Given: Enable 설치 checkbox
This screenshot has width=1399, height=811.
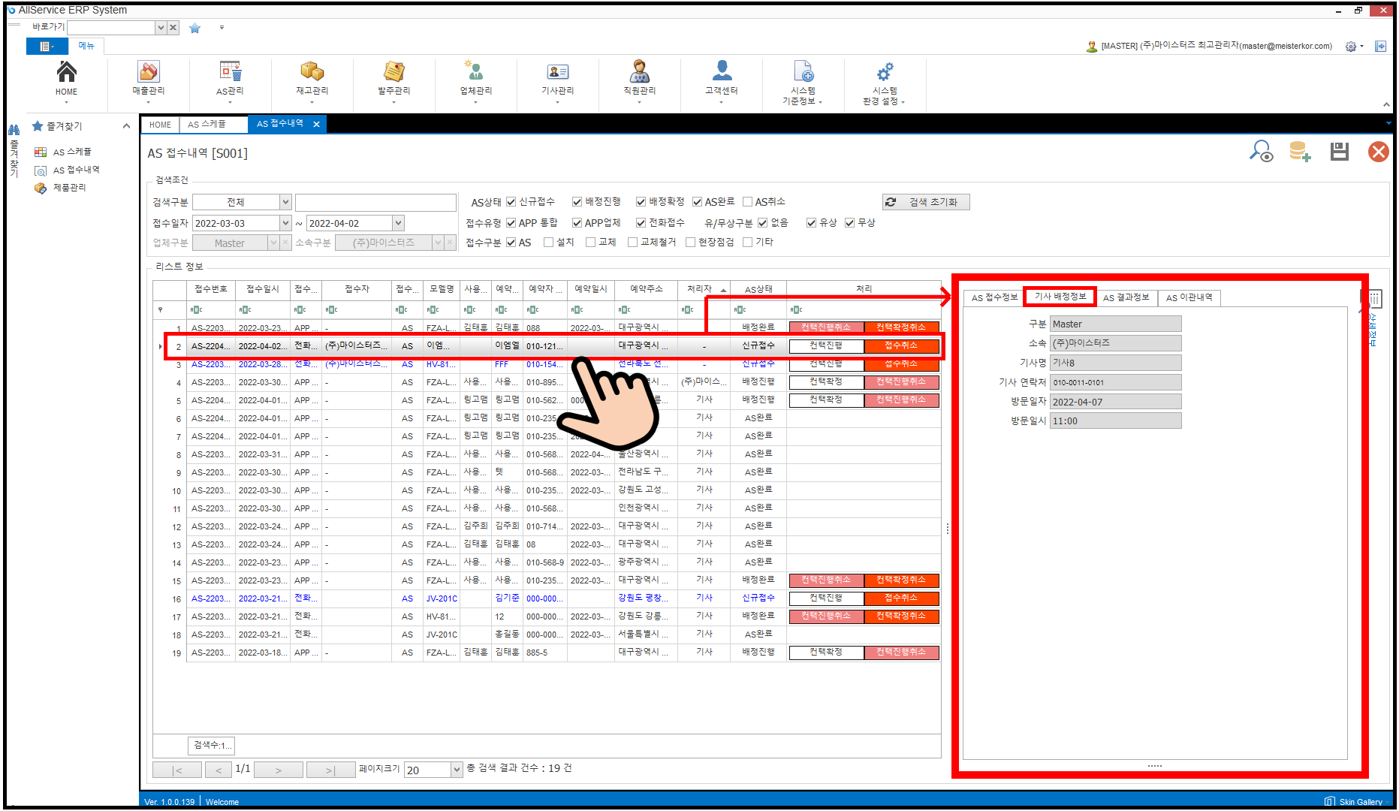Looking at the screenshot, I should point(548,242).
